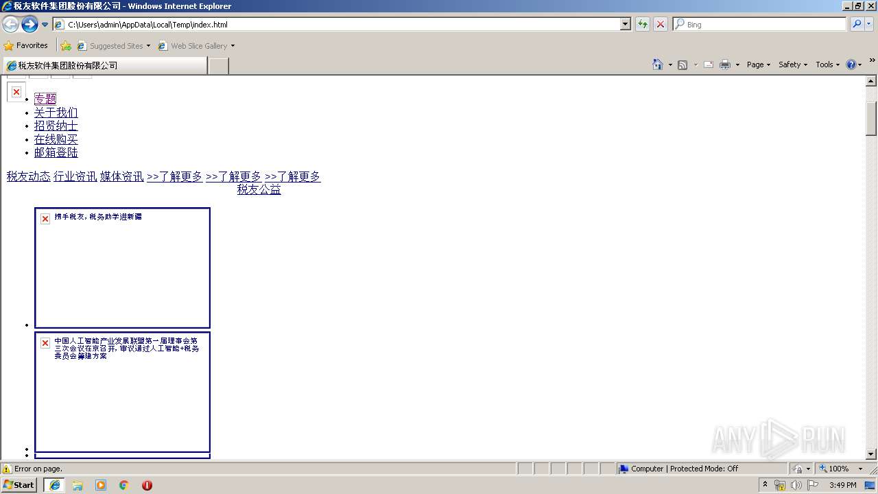Open the Favorites star button
Viewport: 878px width, 494px height.
(26, 45)
